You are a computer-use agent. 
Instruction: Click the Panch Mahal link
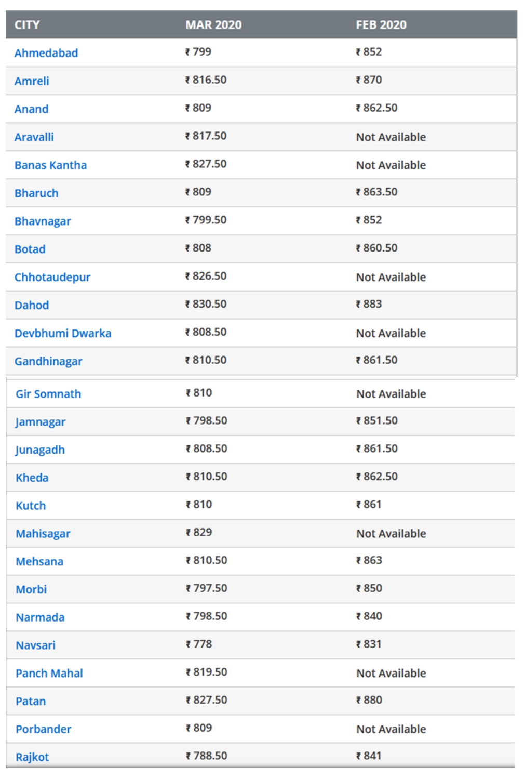pos(49,674)
